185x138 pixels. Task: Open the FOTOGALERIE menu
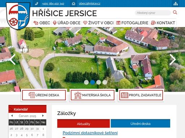point(132,23)
